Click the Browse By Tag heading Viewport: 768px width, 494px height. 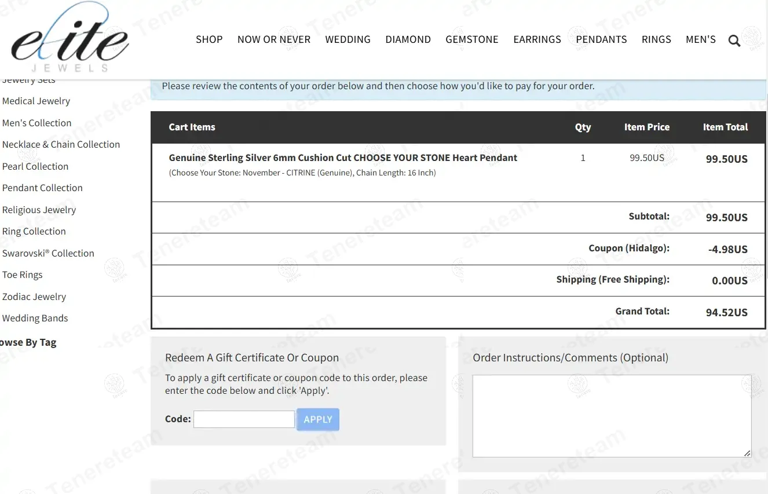(x=28, y=342)
